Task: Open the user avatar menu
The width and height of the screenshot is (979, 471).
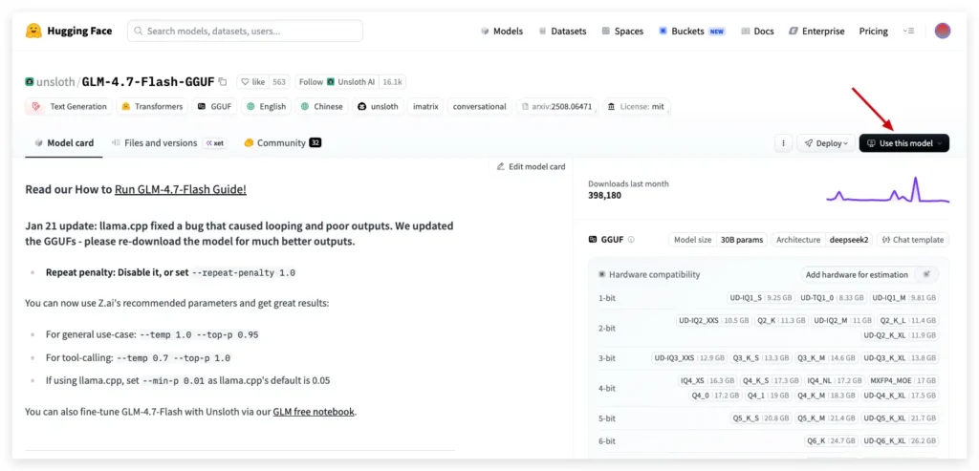Action: pos(942,31)
